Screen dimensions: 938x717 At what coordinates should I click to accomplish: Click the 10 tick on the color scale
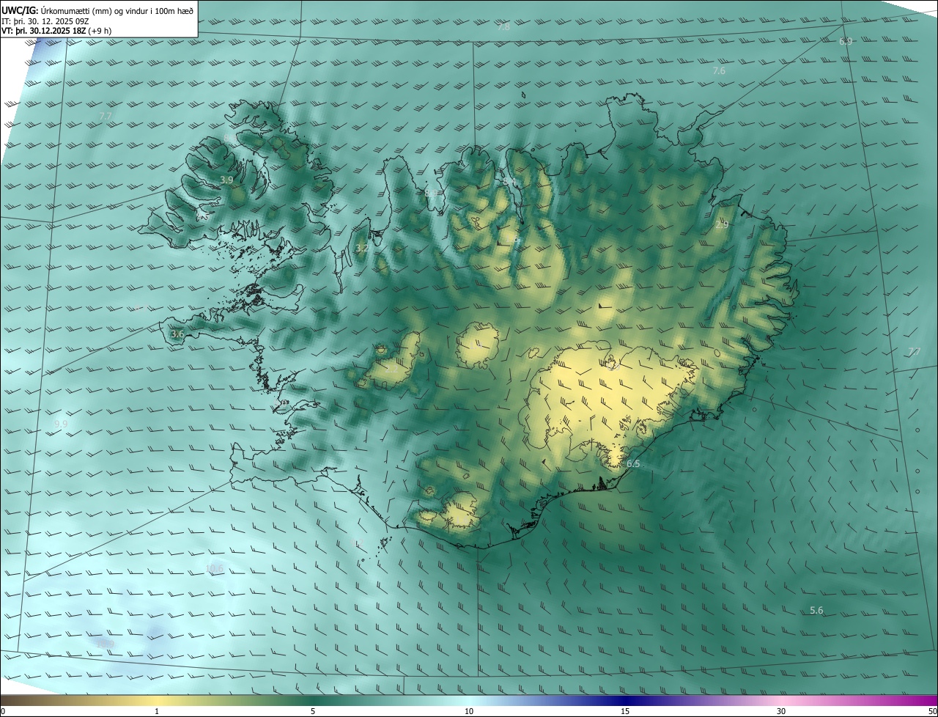[469, 712]
